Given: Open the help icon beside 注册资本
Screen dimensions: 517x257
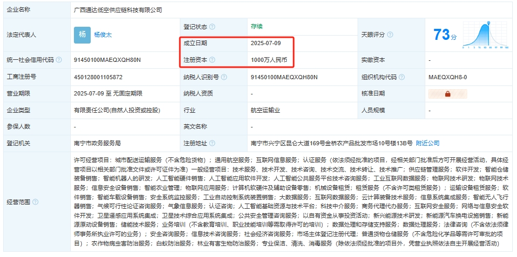Looking at the screenshot, I should click(x=212, y=60).
